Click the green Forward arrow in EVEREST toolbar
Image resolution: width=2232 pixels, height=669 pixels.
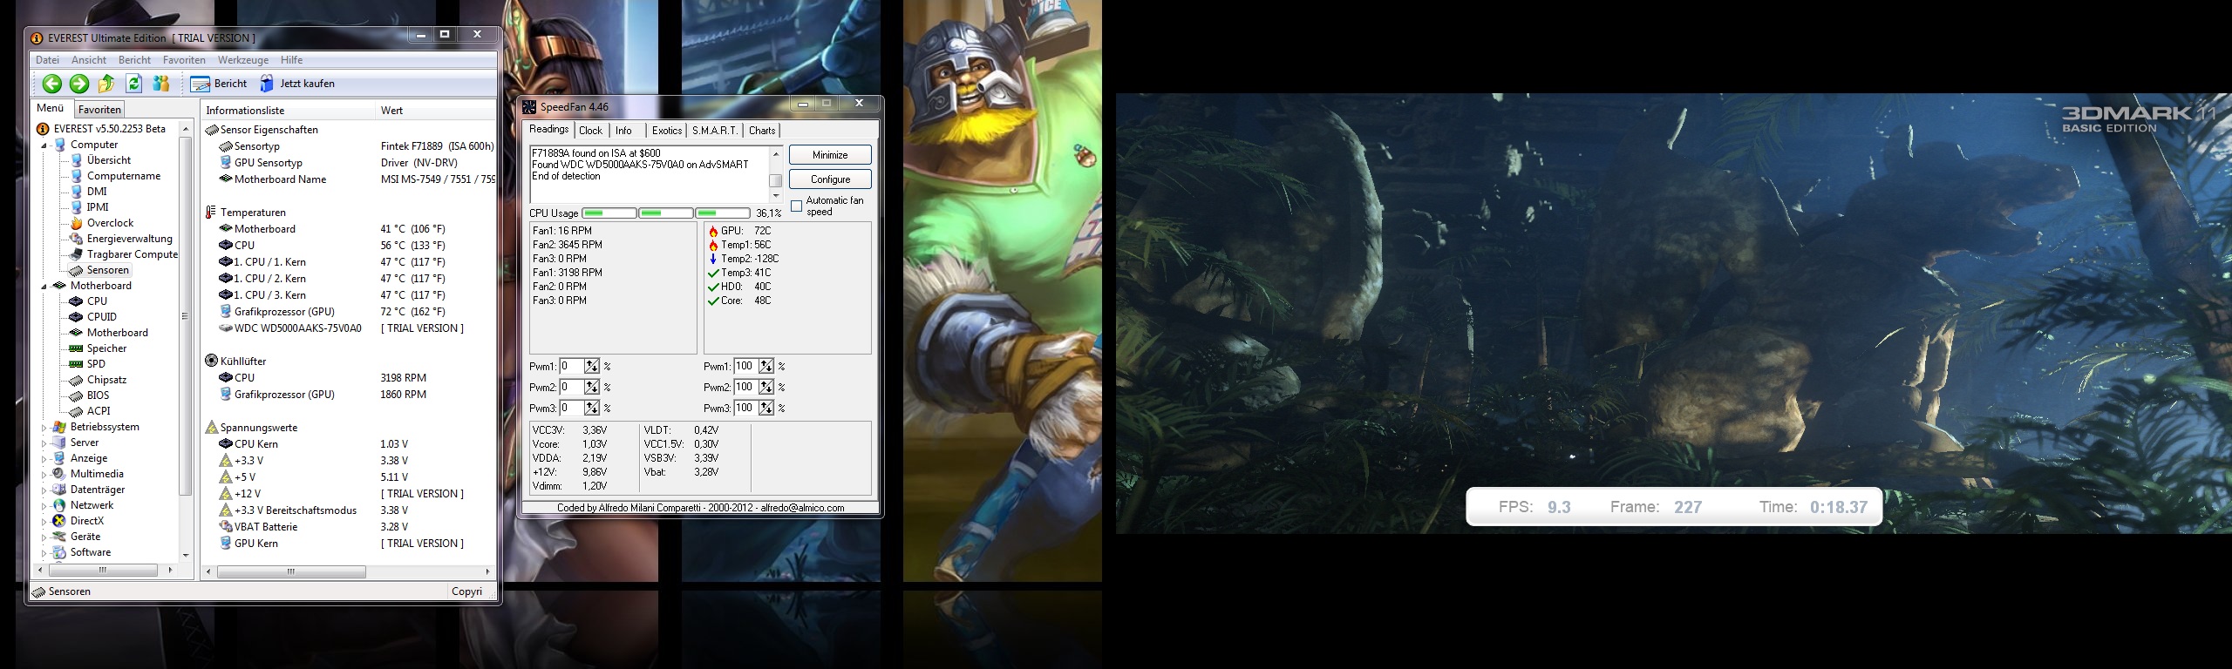[x=79, y=84]
